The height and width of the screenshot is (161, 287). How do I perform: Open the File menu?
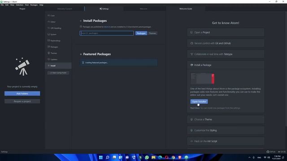click(x=2, y=5)
